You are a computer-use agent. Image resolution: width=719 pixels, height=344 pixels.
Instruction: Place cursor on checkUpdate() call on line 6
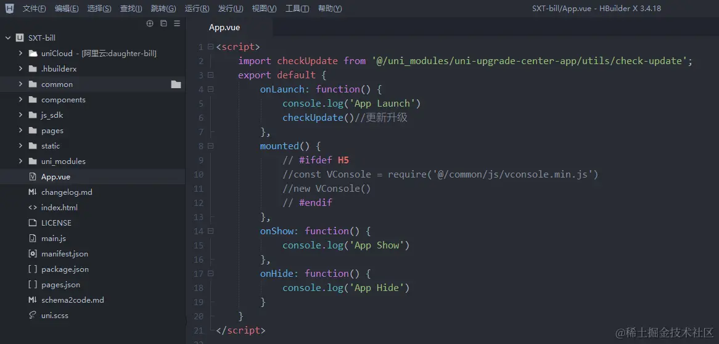click(x=318, y=117)
